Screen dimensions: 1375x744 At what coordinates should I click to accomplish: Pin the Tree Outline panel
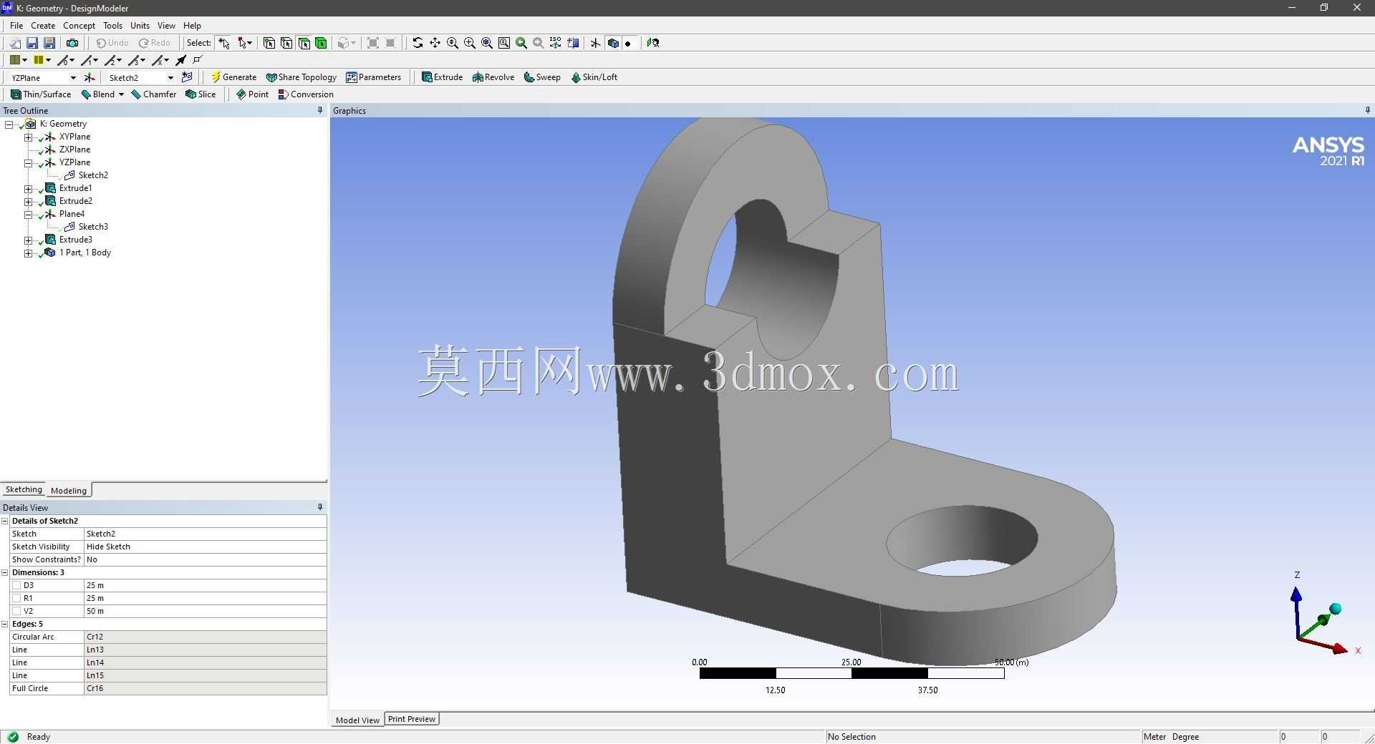coord(320,110)
